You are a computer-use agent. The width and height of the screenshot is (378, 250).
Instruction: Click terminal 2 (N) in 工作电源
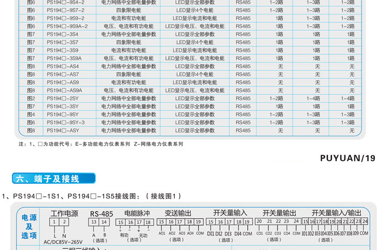click(x=64, y=222)
